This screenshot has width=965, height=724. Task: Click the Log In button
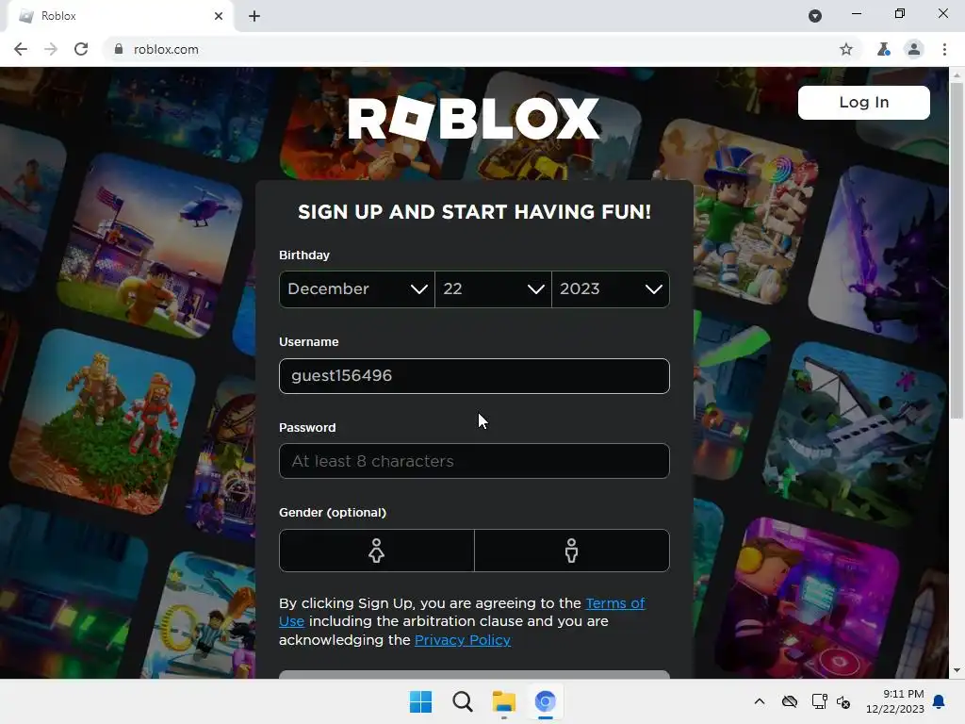[863, 102]
